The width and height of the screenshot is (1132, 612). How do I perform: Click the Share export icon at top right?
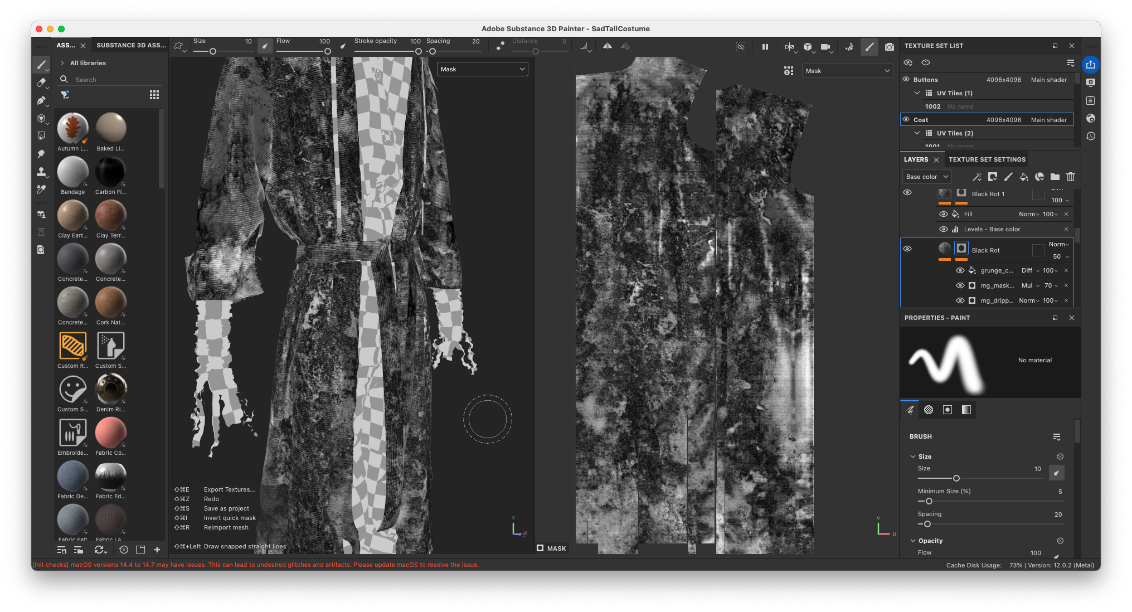(x=1091, y=65)
